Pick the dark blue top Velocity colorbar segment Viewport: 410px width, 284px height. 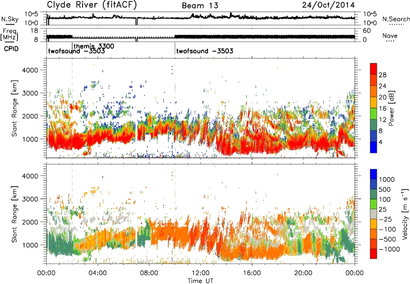coord(374,174)
